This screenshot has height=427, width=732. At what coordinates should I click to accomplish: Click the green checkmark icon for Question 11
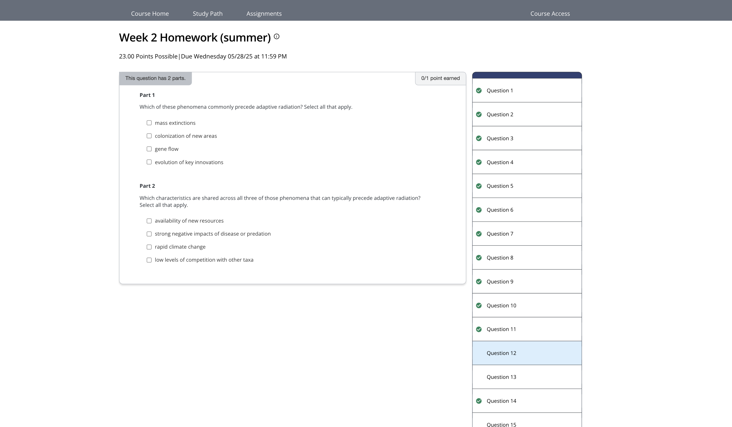[x=479, y=329]
